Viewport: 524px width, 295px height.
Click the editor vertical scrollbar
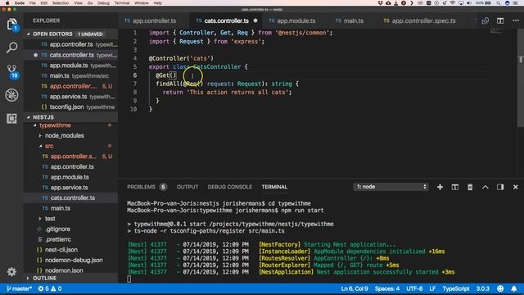[x=521, y=78]
